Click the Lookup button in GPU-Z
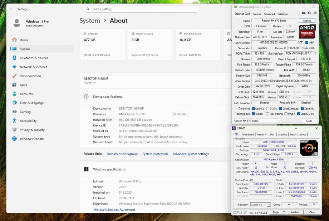 point(307,21)
